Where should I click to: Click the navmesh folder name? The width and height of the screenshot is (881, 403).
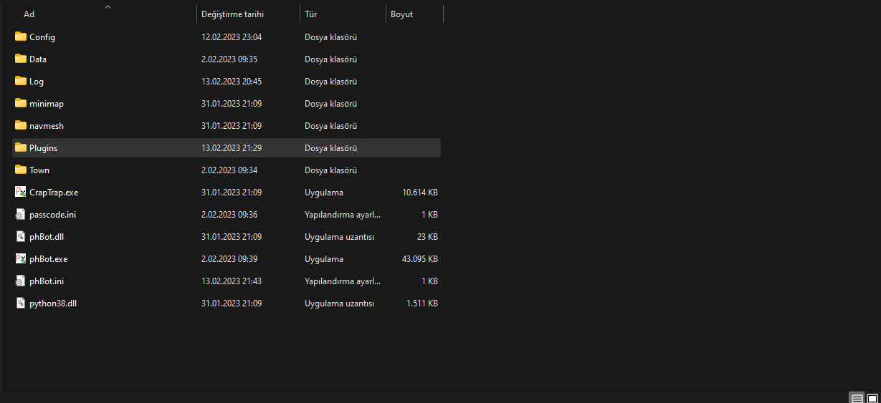tap(47, 126)
